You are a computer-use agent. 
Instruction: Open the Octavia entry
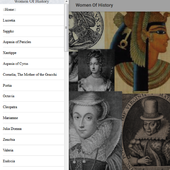click(34, 96)
